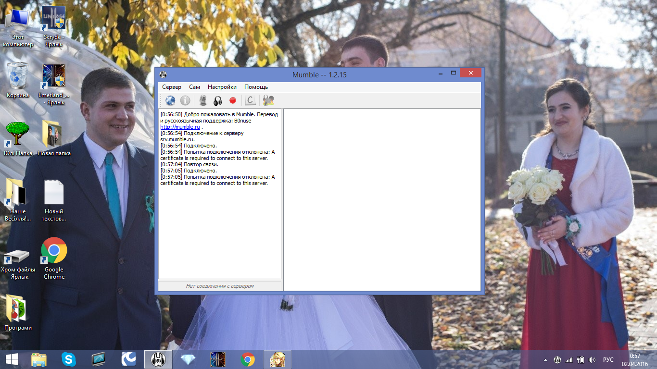Open the Сервер menu
The image size is (657, 369).
point(172,87)
